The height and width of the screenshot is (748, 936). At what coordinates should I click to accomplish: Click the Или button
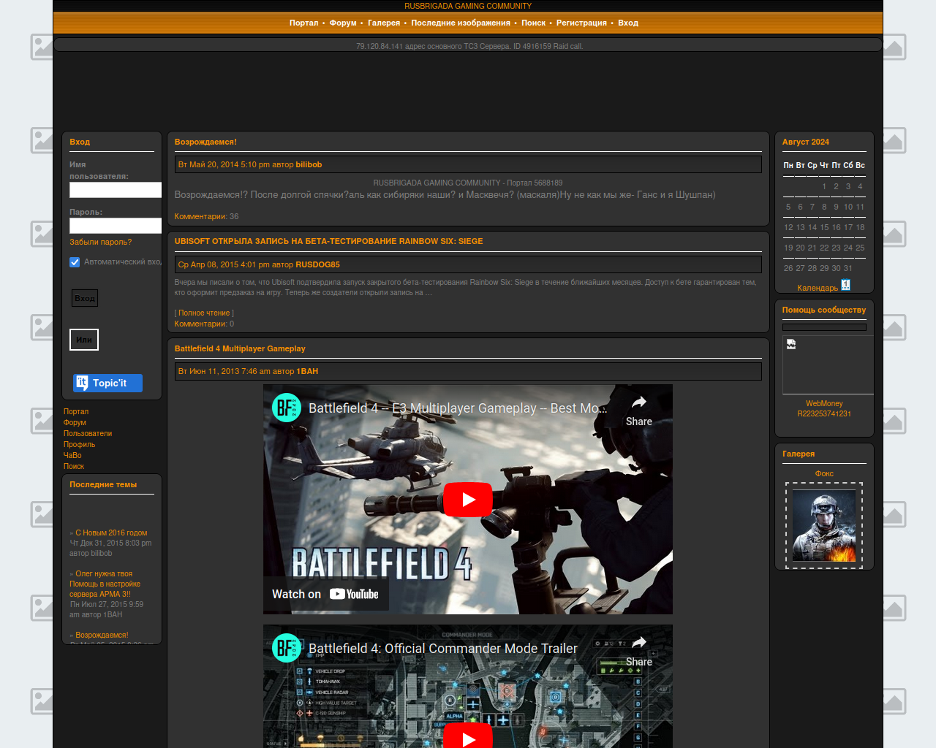(x=84, y=340)
